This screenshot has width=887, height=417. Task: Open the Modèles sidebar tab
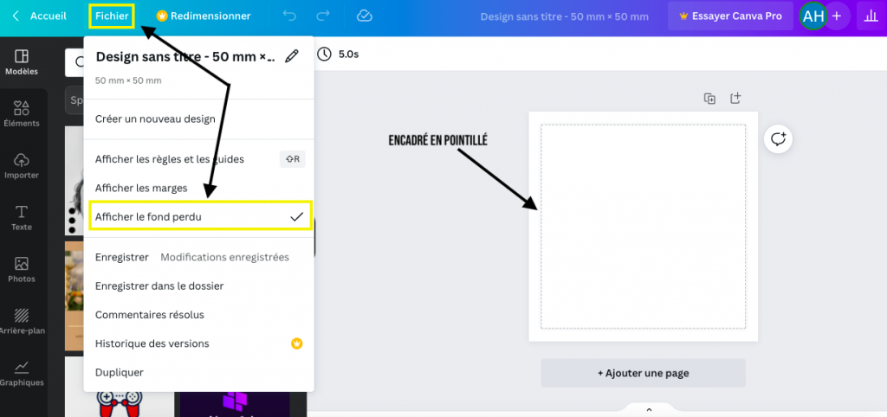tap(22, 62)
